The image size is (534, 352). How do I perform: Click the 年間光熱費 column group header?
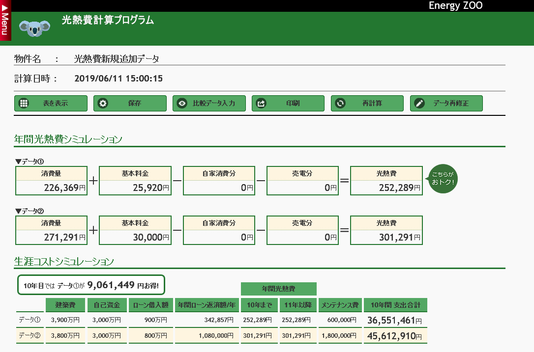point(278,289)
